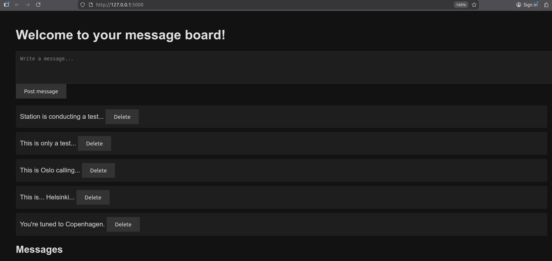Screen dimensions: 552x261
Task: Delete the 'This is only a test' message
Action: pos(94,143)
